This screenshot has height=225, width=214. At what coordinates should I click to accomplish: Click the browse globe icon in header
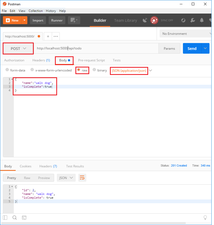click(183, 20)
